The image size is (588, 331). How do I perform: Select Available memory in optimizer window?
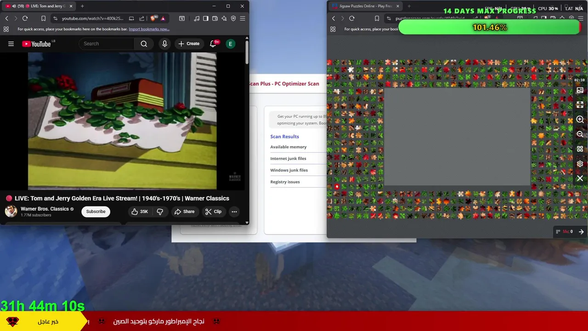click(x=288, y=147)
